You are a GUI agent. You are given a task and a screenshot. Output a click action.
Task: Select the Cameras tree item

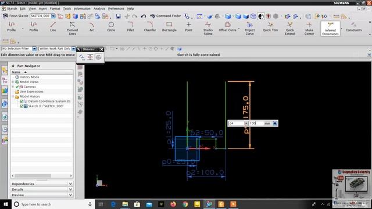click(30, 87)
